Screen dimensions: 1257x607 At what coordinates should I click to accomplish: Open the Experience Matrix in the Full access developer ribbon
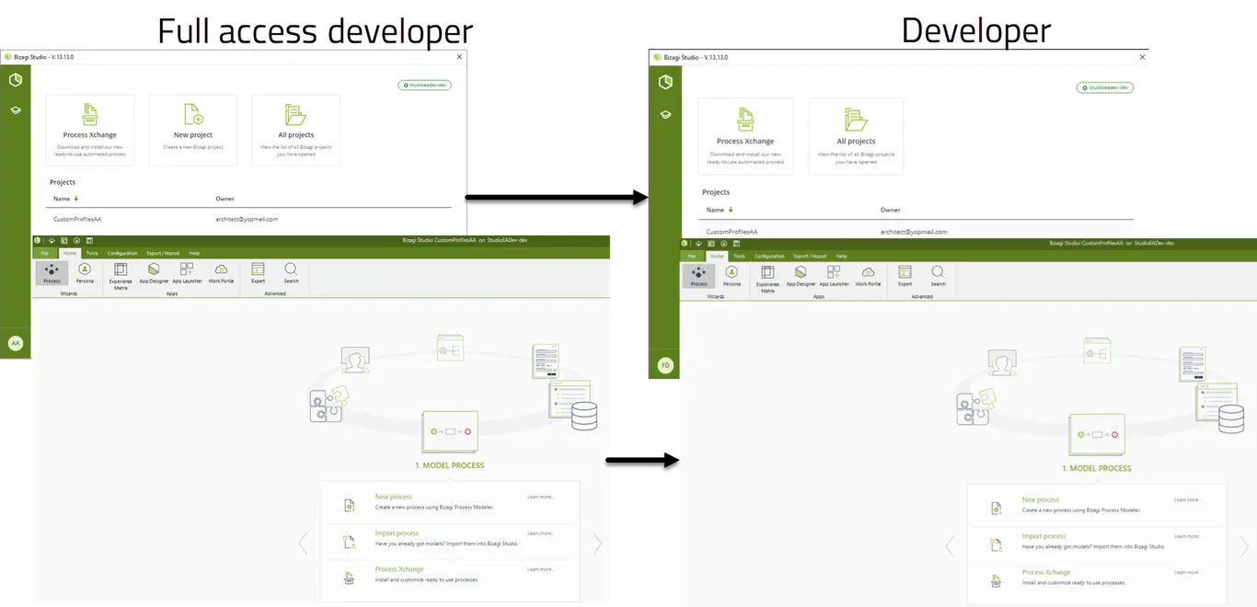pos(121,276)
